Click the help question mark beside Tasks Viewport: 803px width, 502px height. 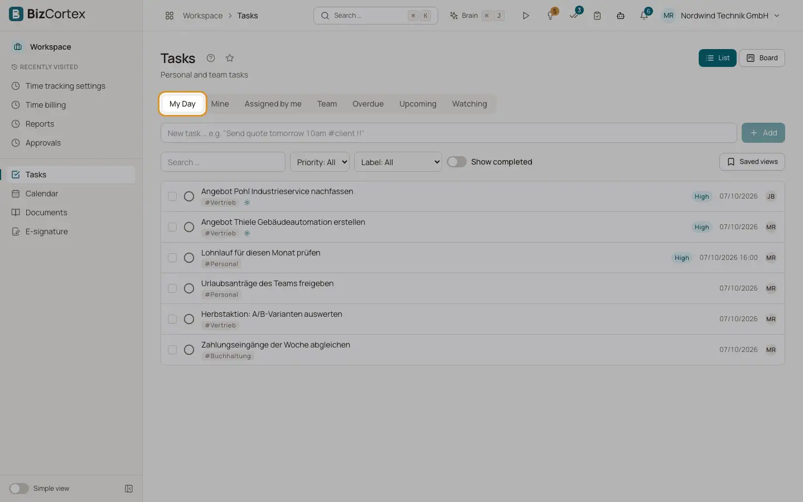211,58
